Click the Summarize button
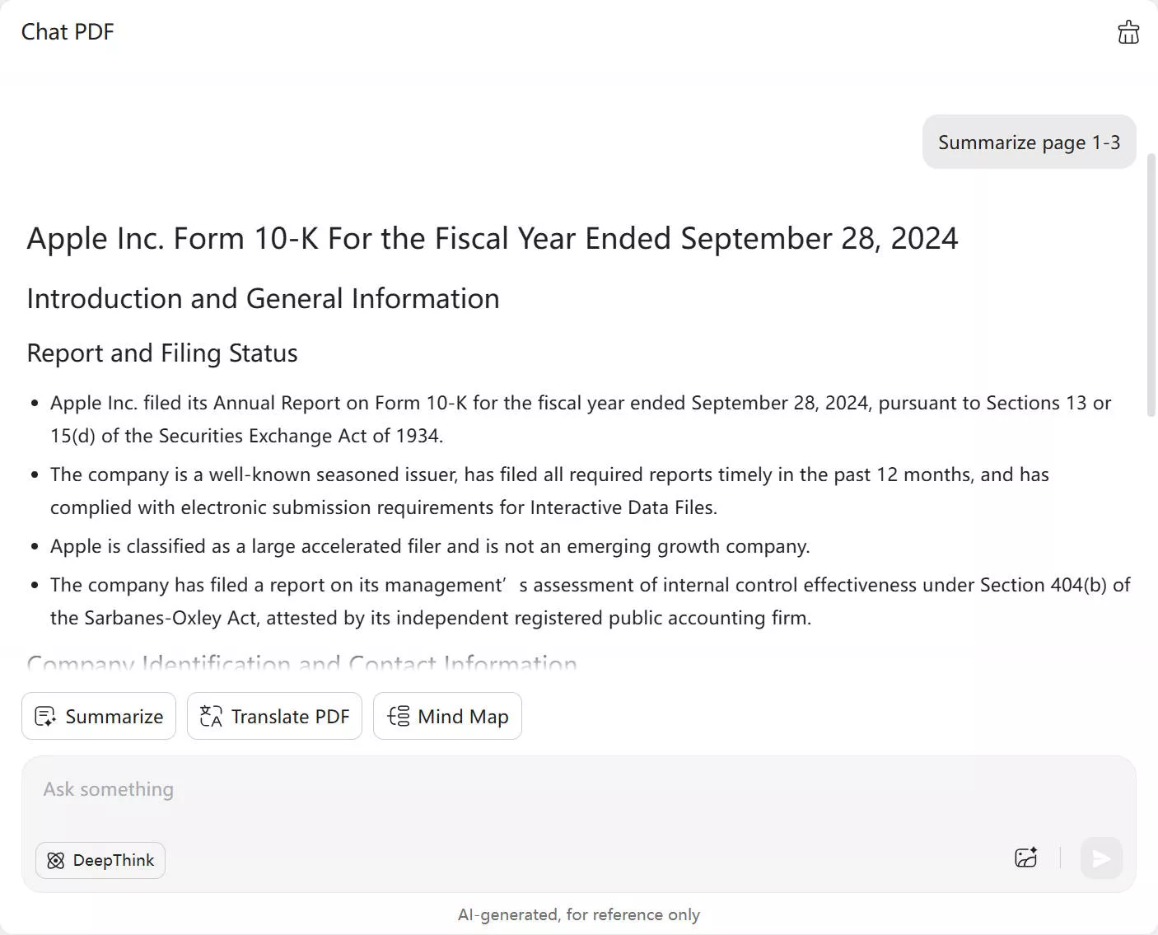 click(x=98, y=716)
